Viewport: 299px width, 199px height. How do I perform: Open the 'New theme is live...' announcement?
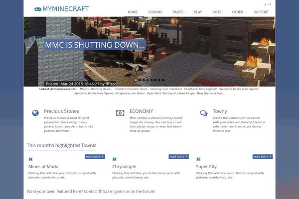click(x=211, y=94)
